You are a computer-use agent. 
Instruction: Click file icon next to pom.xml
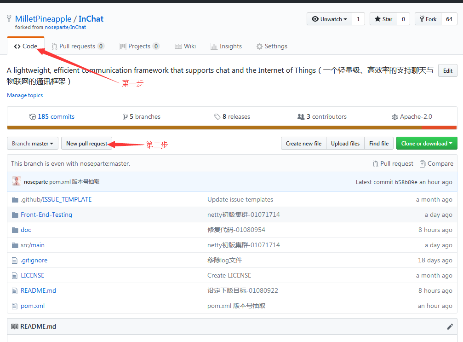coord(14,306)
